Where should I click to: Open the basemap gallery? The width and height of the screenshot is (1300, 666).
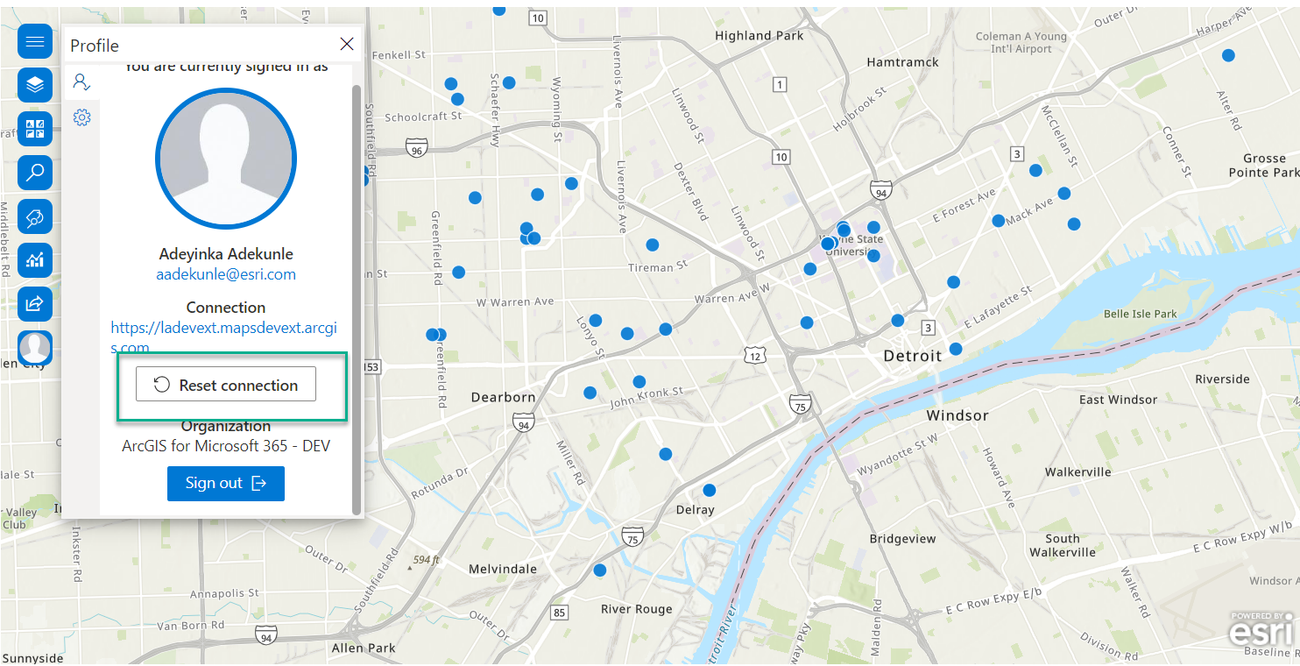pos(34,129)
